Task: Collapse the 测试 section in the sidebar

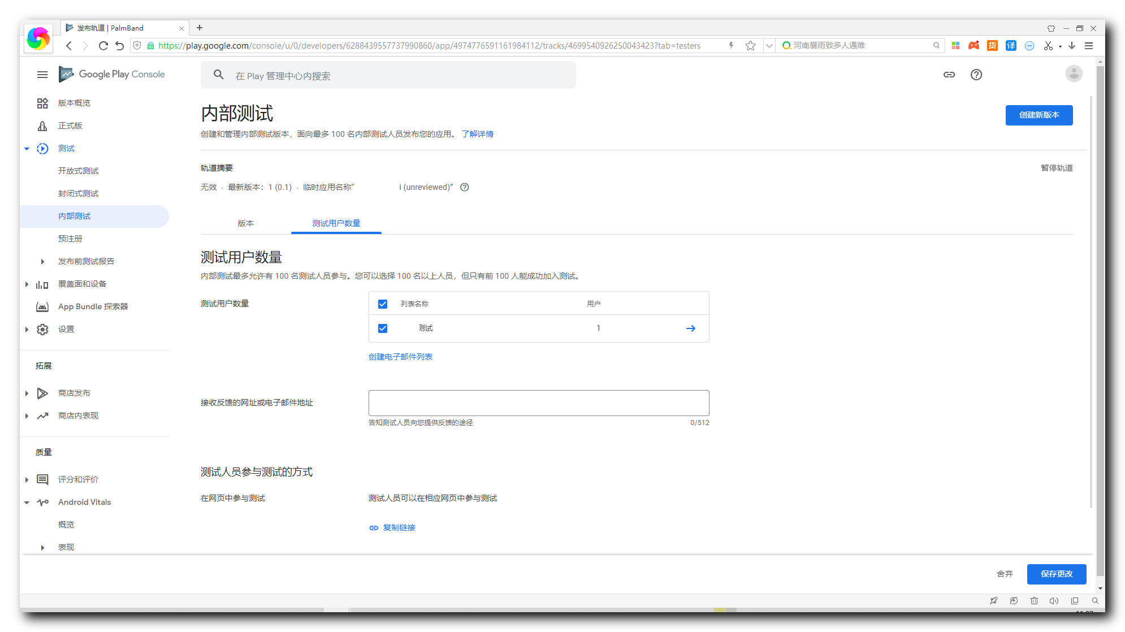Action: pos(27,149)
